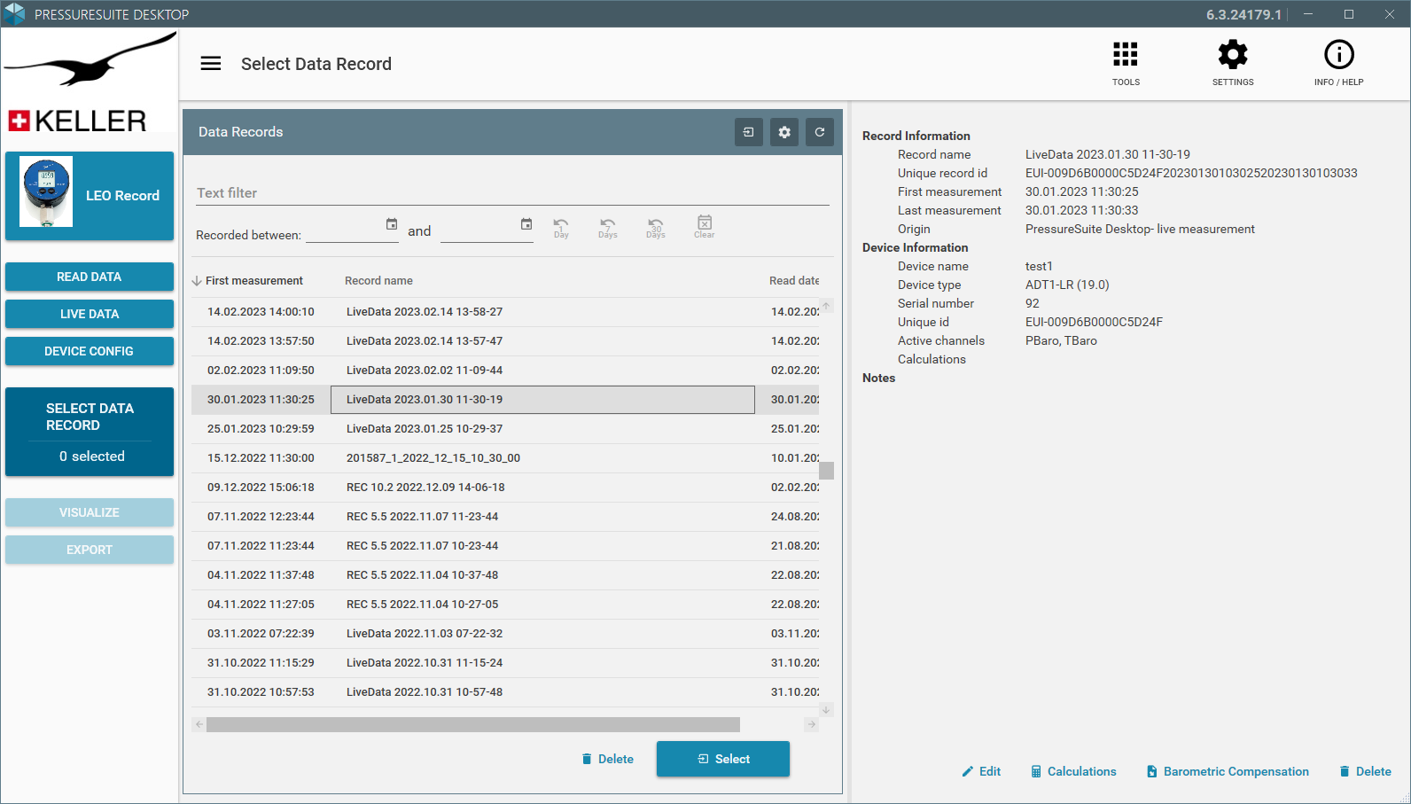Click the horizontal scroll left arrow
The height and width of the screenshot is (804, 1411).
(199, 724)
